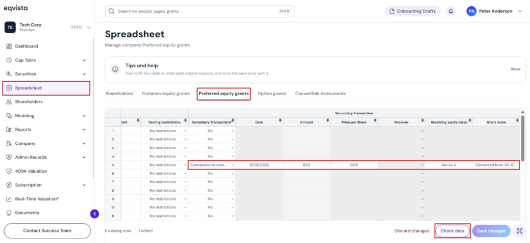Open row 5 Secondary Transaction dropdown
This screenshot has width=530, height=243.
tap(232, 165)
